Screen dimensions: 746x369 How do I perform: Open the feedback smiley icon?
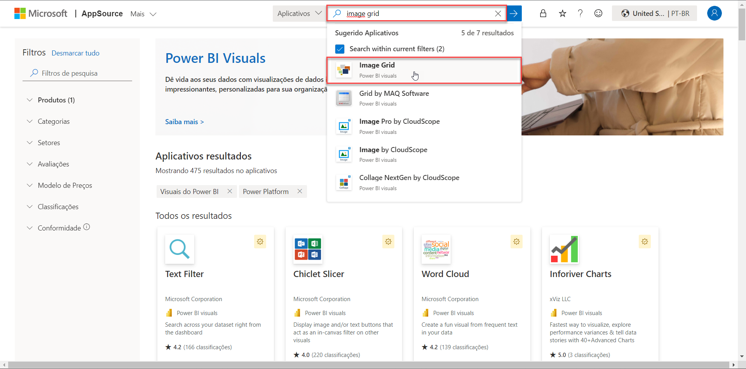598,14
